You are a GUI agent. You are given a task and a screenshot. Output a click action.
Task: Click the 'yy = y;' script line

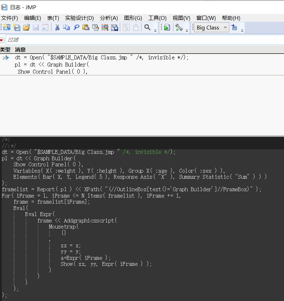(x=71, y=252)
